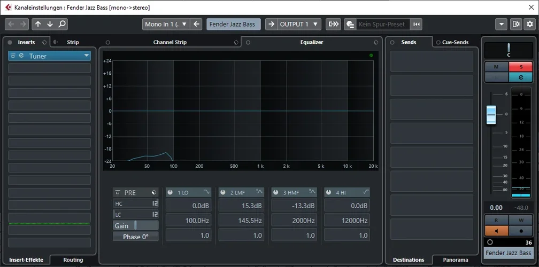Change the 1 LO band filter type icon

(206, 192)
